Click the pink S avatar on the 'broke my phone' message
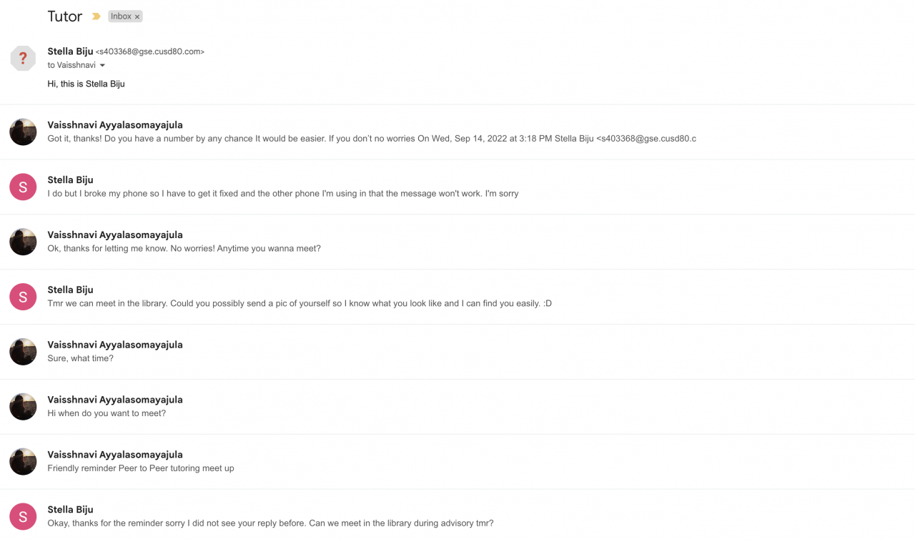 [23, 187]
